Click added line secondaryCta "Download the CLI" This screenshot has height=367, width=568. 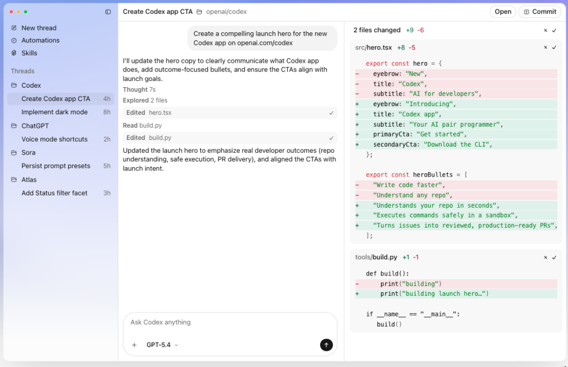[x=456, y=145]
